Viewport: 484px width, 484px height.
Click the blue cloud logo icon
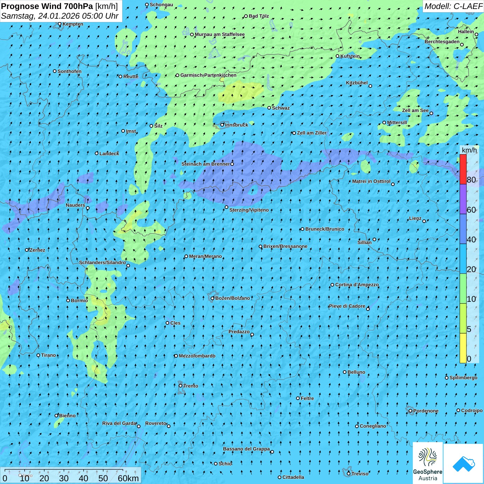coord(463,464)
